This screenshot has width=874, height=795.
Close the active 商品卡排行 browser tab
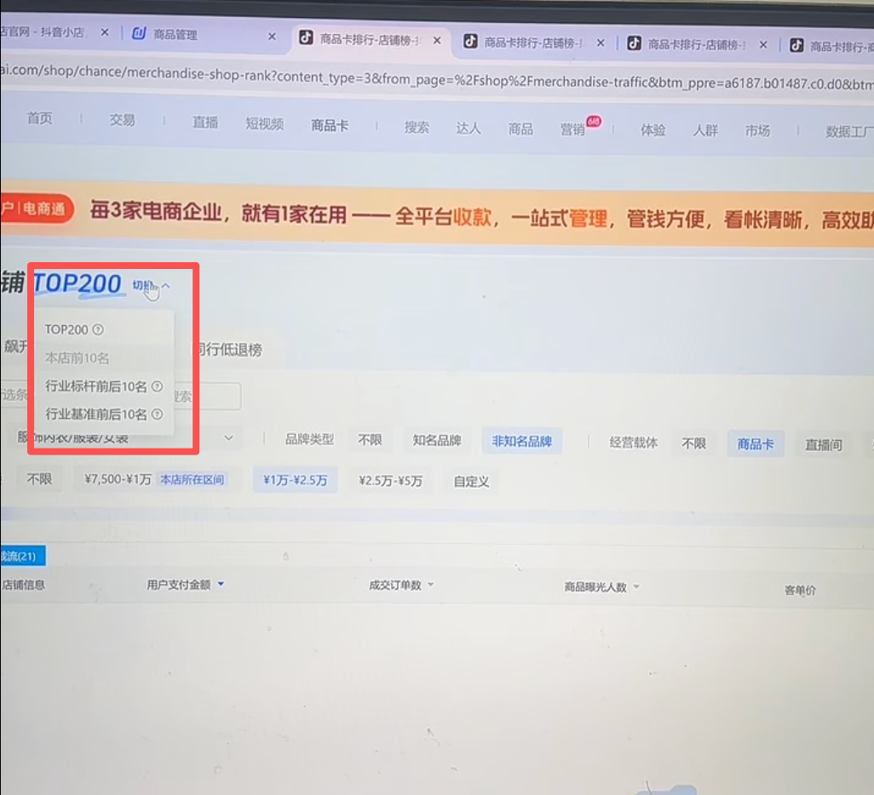coord(437,40)
